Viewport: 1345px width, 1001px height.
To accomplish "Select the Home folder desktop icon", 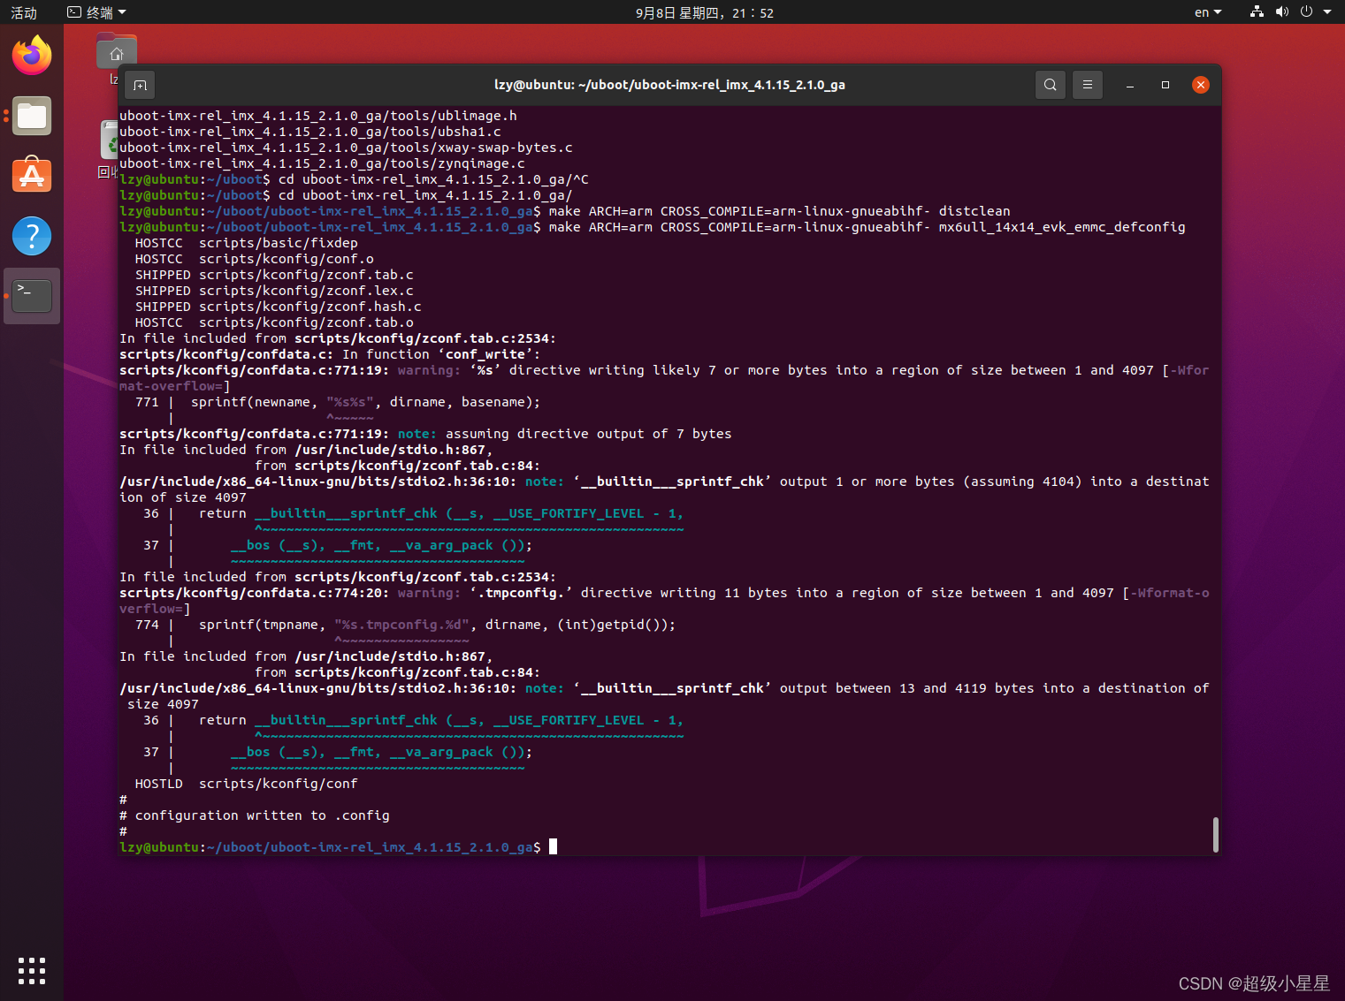I will [117, 53].
